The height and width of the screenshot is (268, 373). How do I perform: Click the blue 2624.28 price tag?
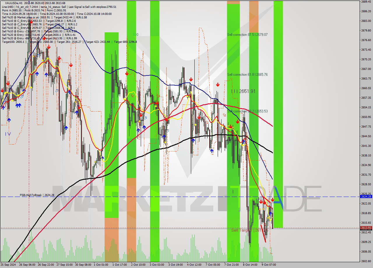(366, 197)
